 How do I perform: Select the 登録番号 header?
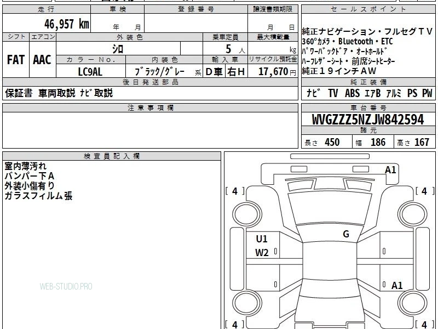(196, 9)
